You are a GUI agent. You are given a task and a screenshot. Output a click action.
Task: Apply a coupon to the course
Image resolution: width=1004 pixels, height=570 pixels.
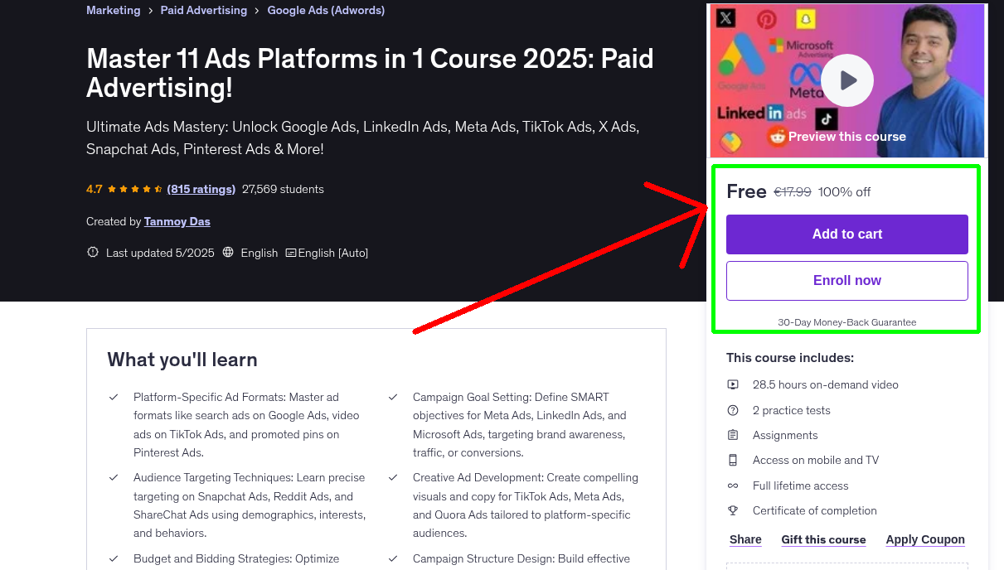click(x=925, y=539)
